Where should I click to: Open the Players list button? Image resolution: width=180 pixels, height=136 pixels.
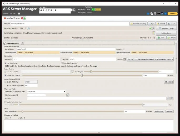172,38
